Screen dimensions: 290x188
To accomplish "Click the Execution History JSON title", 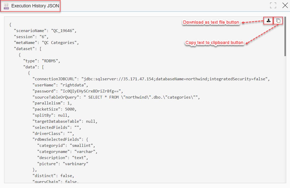I will [x=35, y=6].
